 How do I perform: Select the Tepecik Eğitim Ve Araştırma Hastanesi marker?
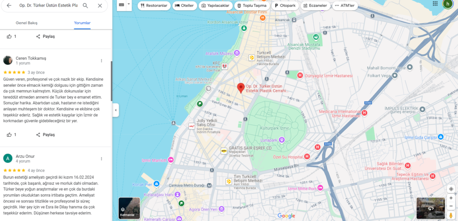[433, 176]
